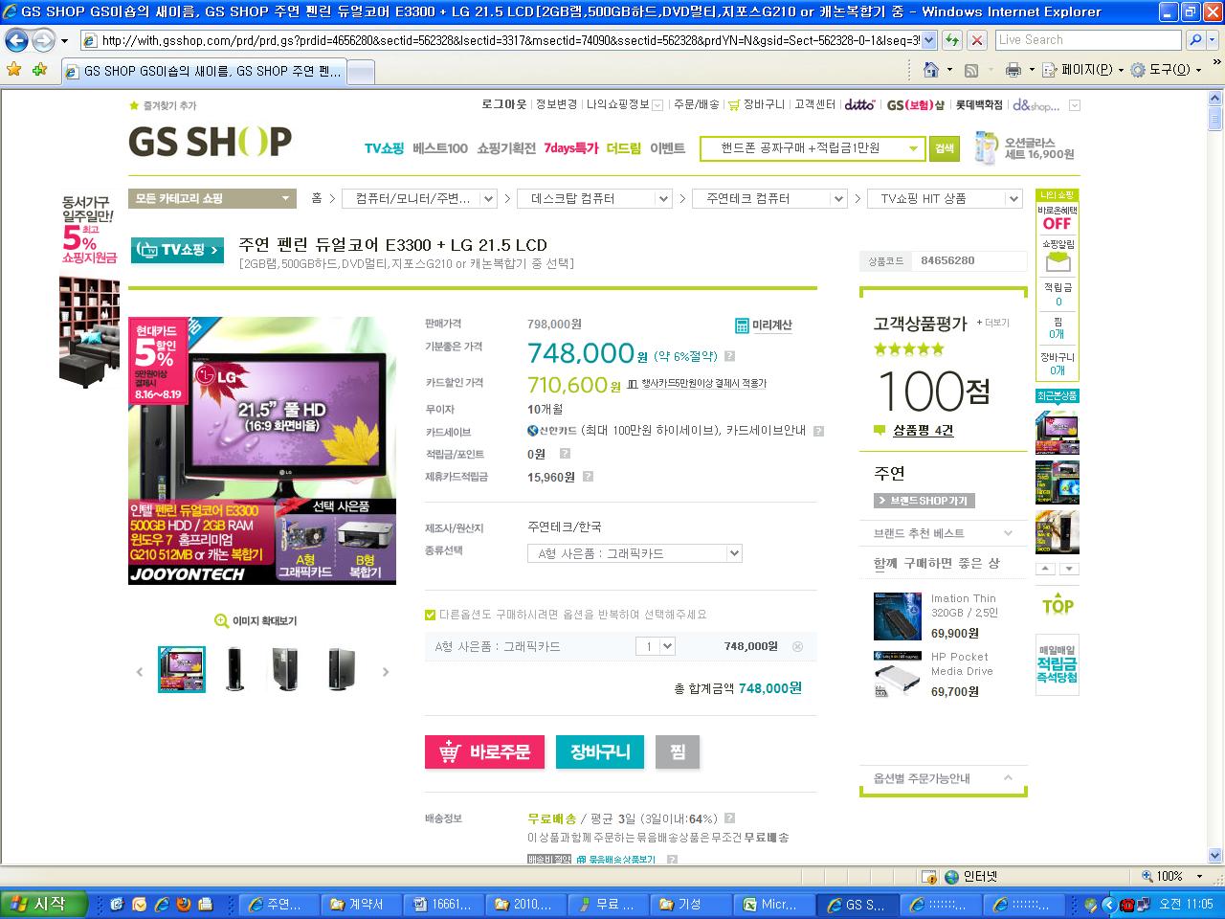
Task: Click the Live Search magnifier icon
Action: [x=1194, y=40]
